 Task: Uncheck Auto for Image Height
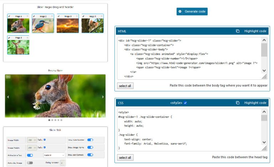(x=45, y=147)
